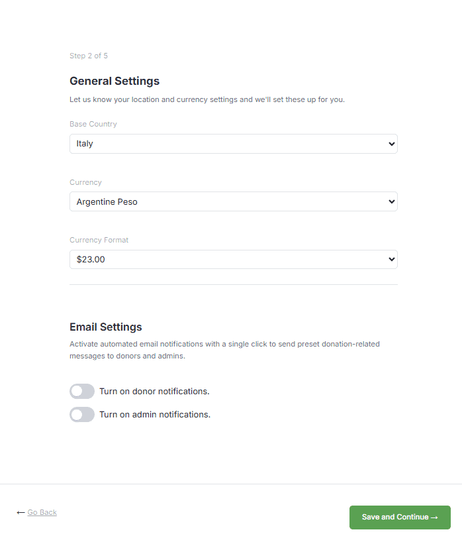Click the chevron on the Currency selector

392,201
